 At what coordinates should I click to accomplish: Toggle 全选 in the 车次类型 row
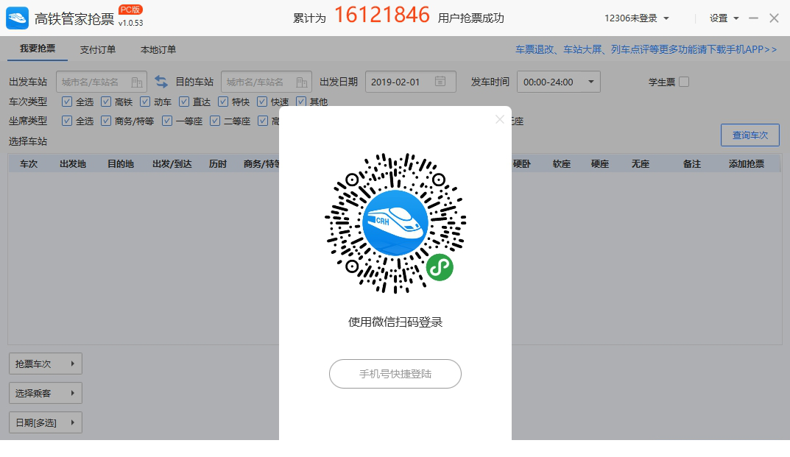[66, 102]
